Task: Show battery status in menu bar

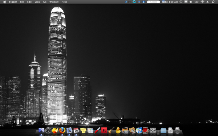Action: 196,2
